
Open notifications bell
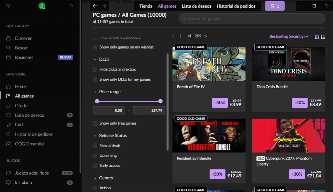point(71,6)
